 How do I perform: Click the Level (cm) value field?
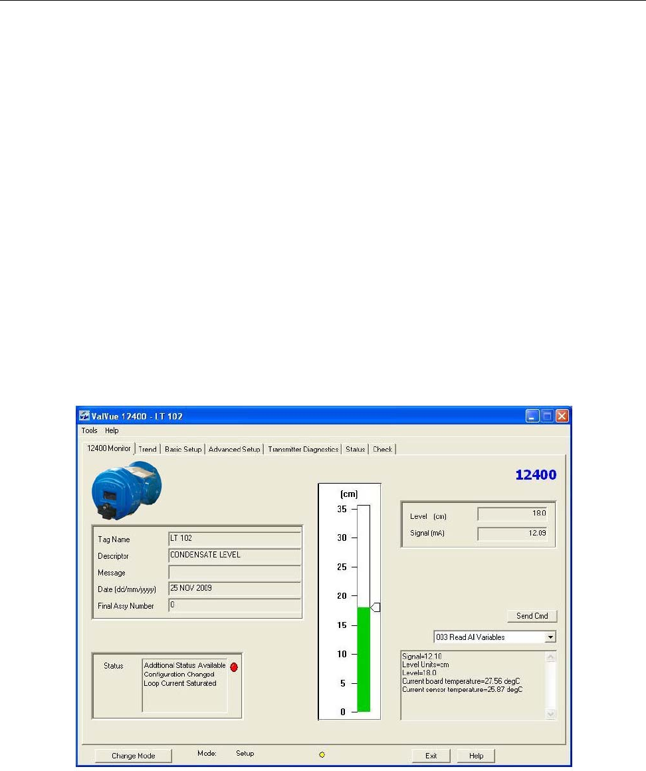[x=512, y=514]
